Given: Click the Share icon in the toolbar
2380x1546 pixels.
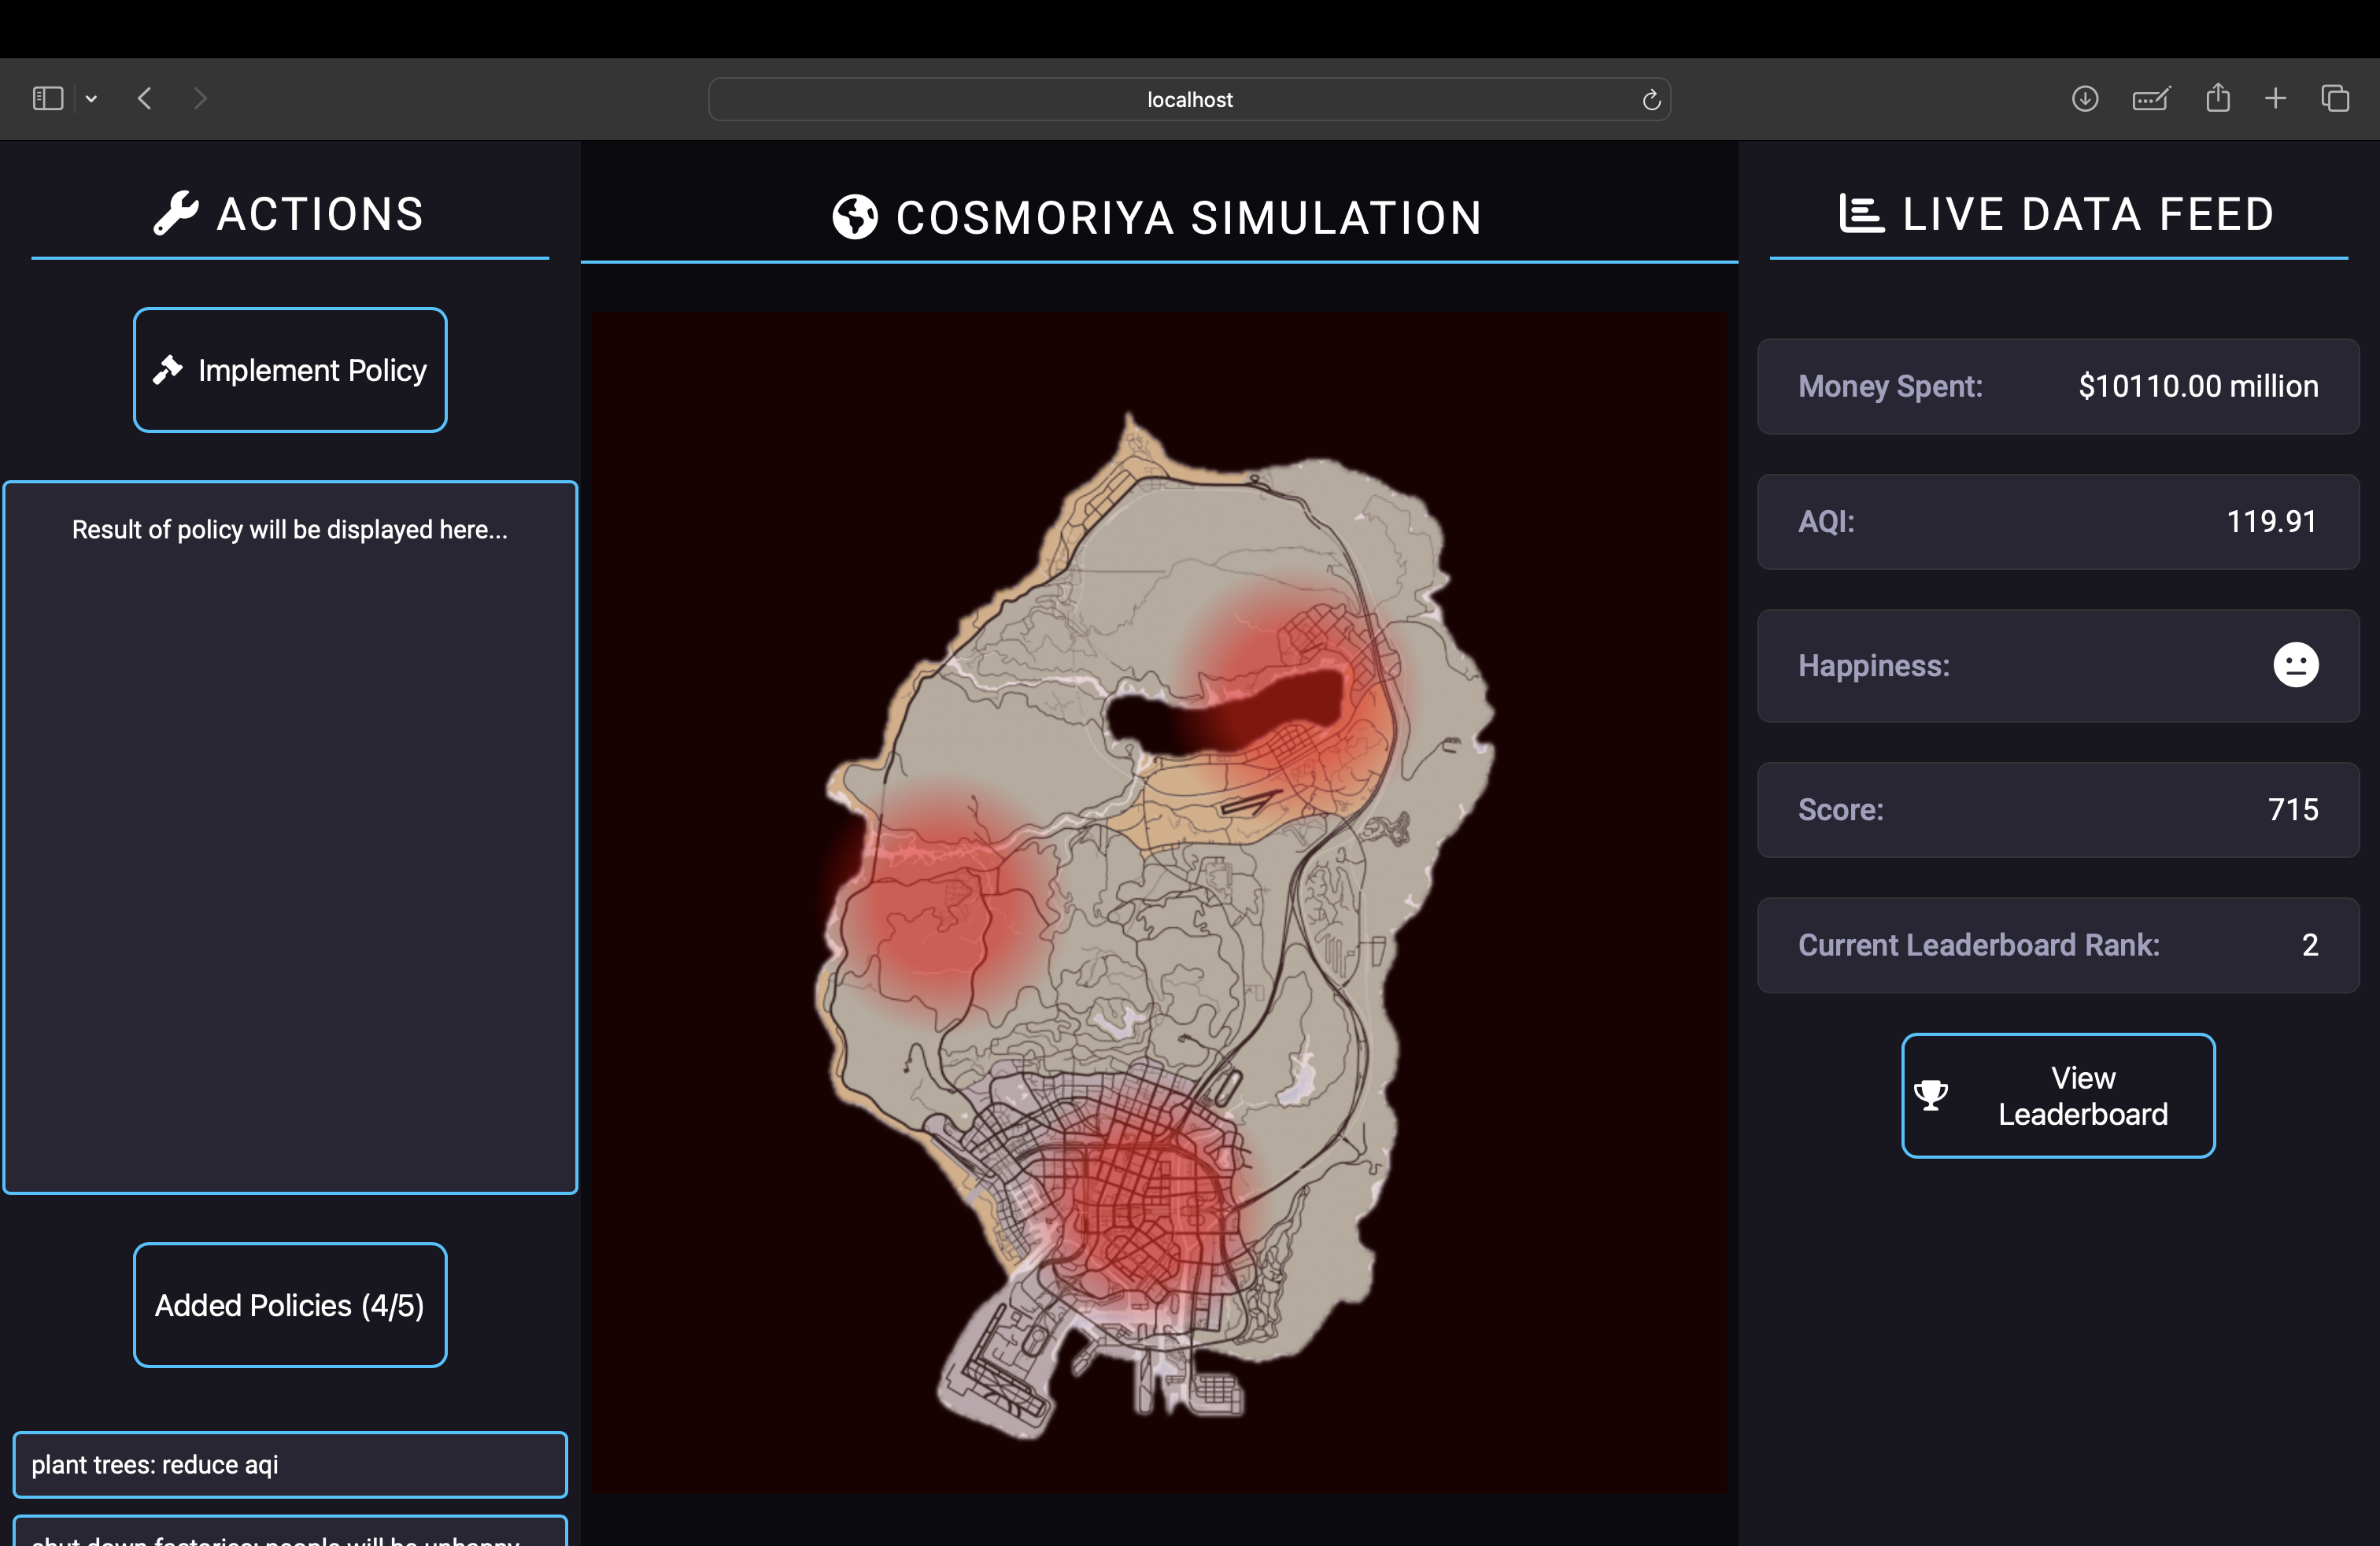Looking at the screenshot, I should [x=2218, y=98].
